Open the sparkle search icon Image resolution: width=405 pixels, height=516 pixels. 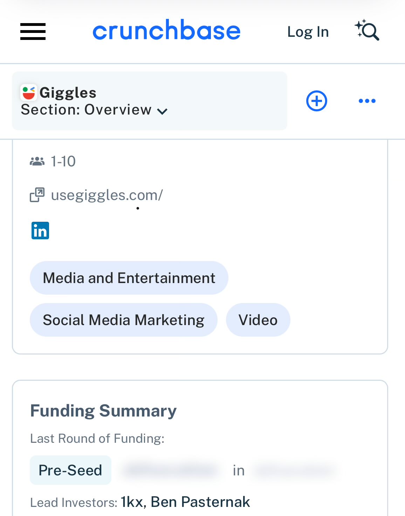[367, 30]
